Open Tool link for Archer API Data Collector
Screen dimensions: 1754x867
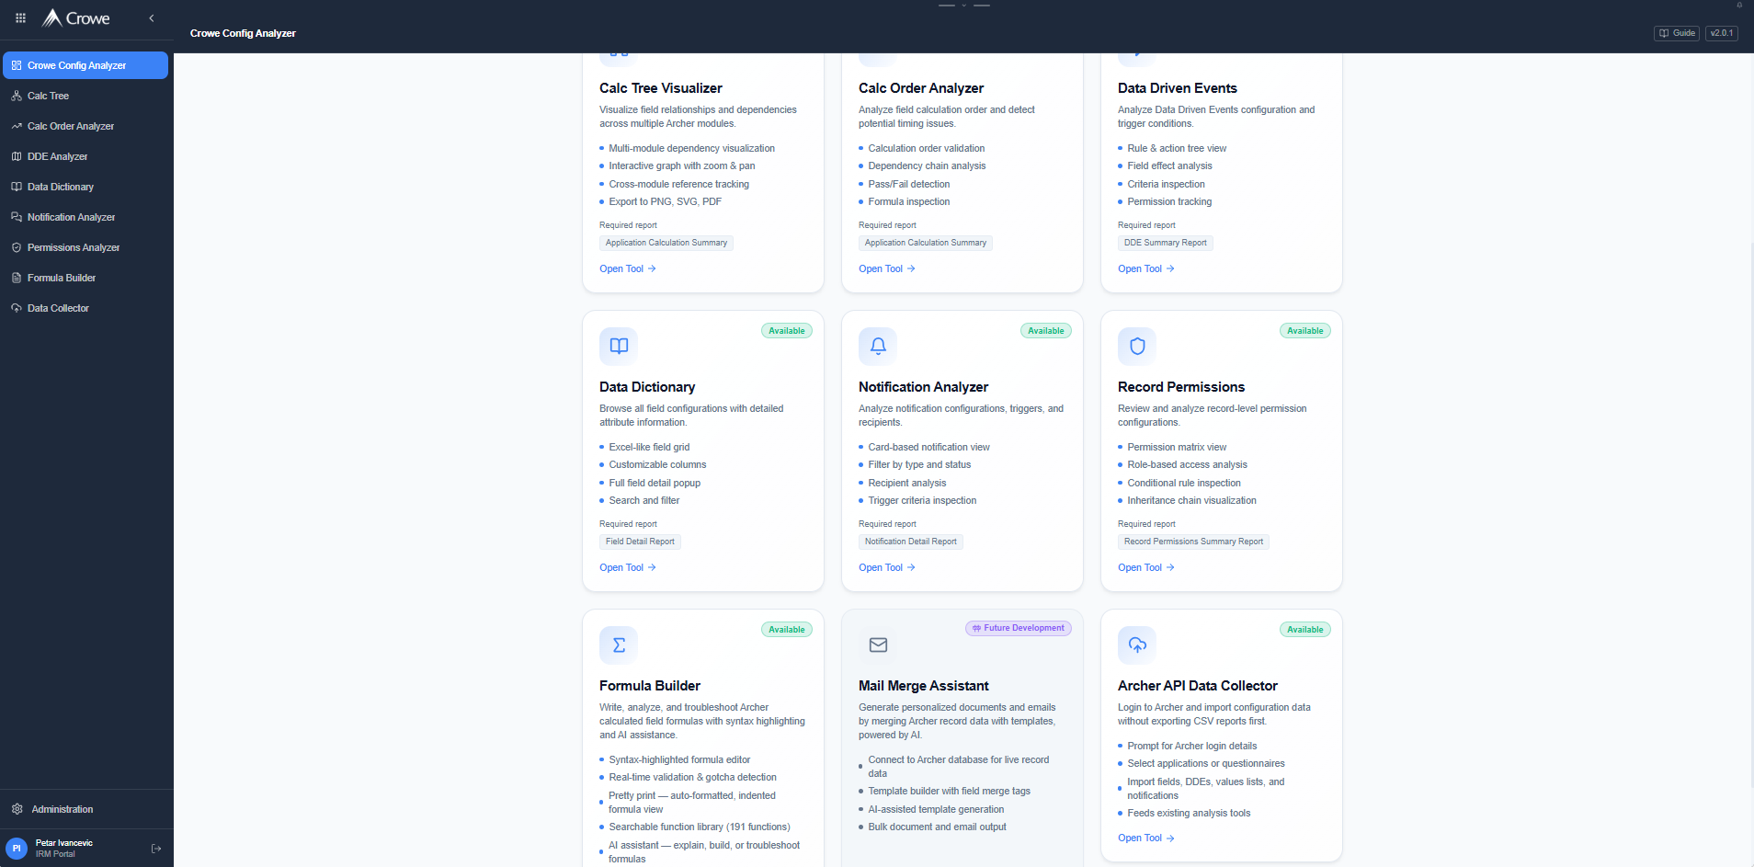pos(1146,838)
